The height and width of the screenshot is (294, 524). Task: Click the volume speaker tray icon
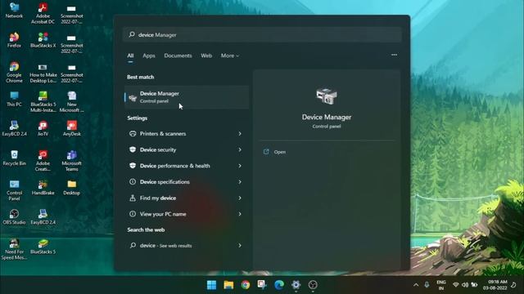(x=465, y=285)
